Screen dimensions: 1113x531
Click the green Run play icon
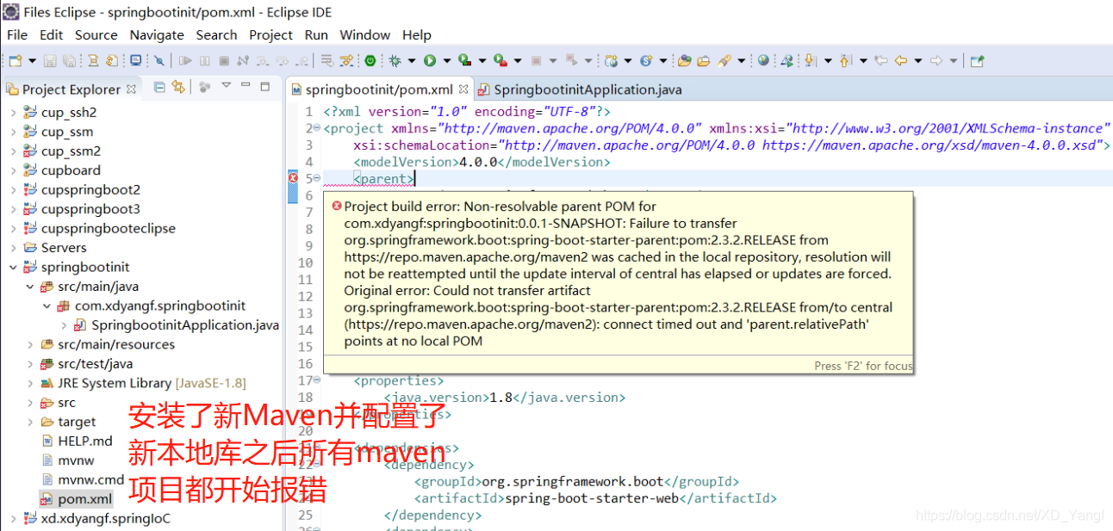pos(430,61)
